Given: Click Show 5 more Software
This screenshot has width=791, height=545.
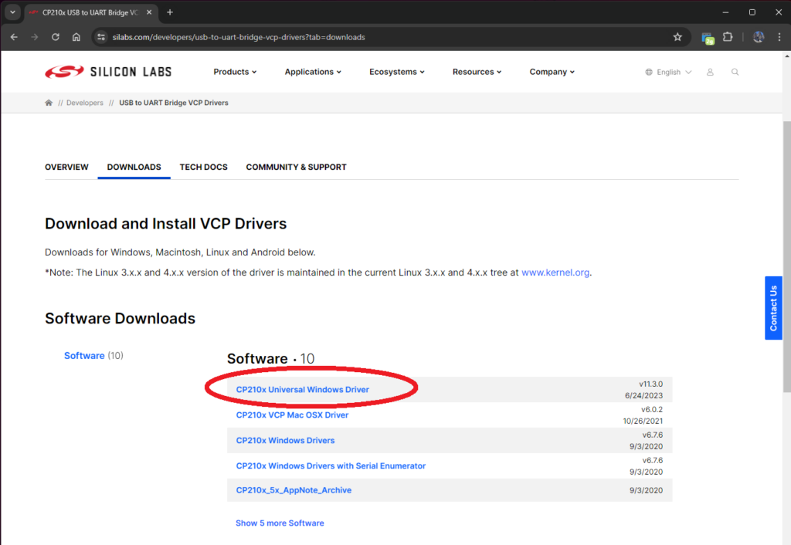Looking at the screenshot, I should [x=280, y=523].
